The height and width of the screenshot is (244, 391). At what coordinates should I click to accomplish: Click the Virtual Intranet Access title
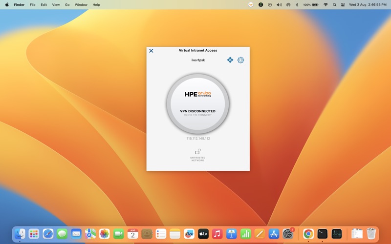(x=198, y=50)
